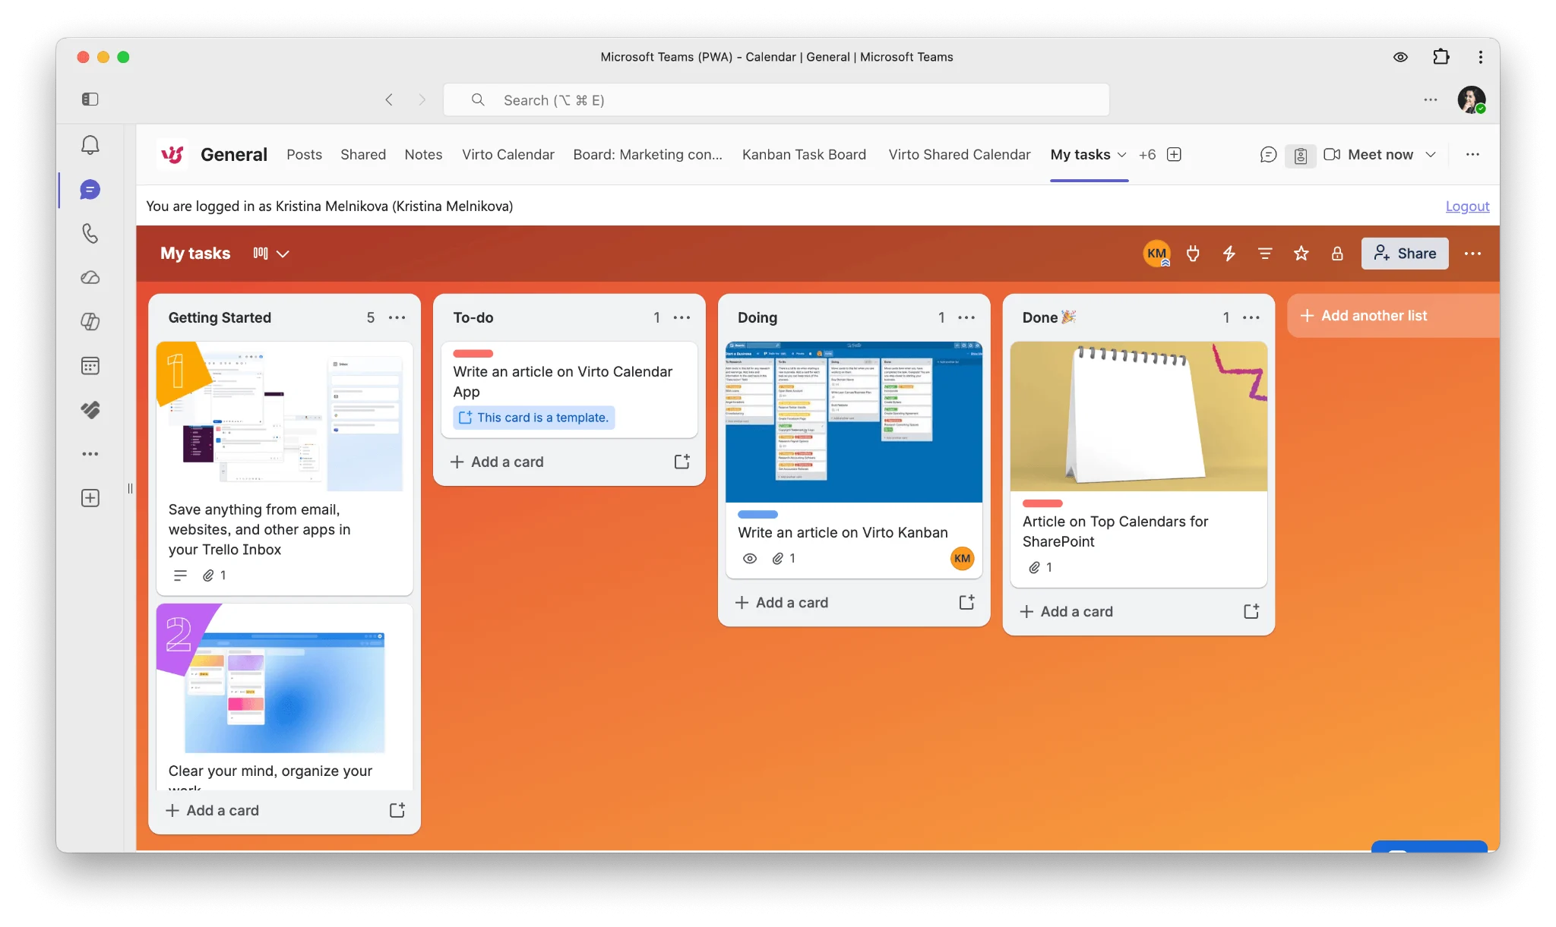Click the Logout link
1556x927 pixels.
click(x=1467, y=207)
